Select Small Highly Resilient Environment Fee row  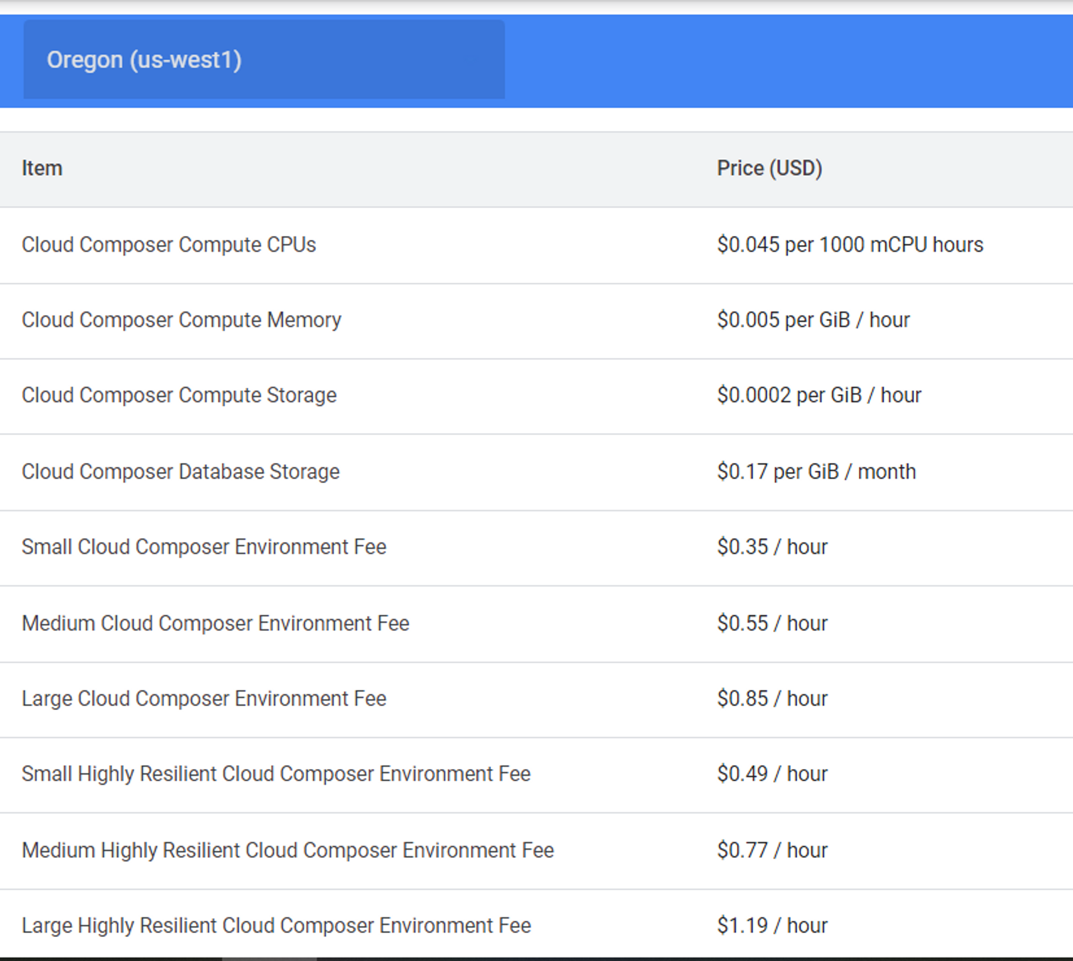click(276, 774)
